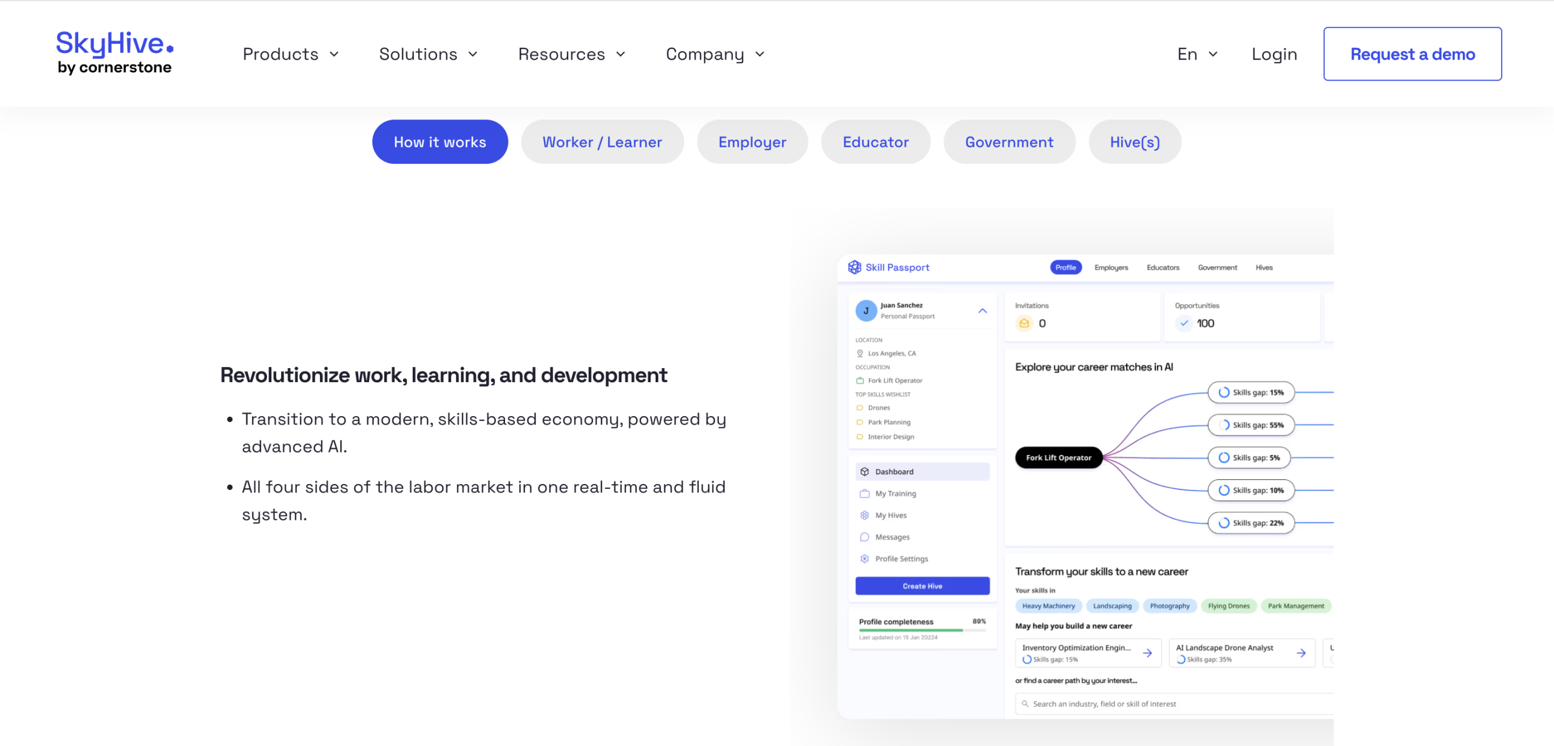Click the Skills gap 55% ring icon

(1224, 425)
